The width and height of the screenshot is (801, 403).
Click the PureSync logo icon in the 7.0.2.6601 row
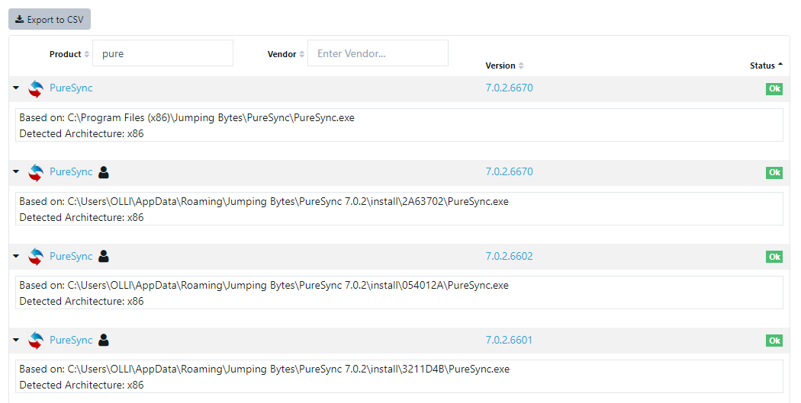pos(36,341)
